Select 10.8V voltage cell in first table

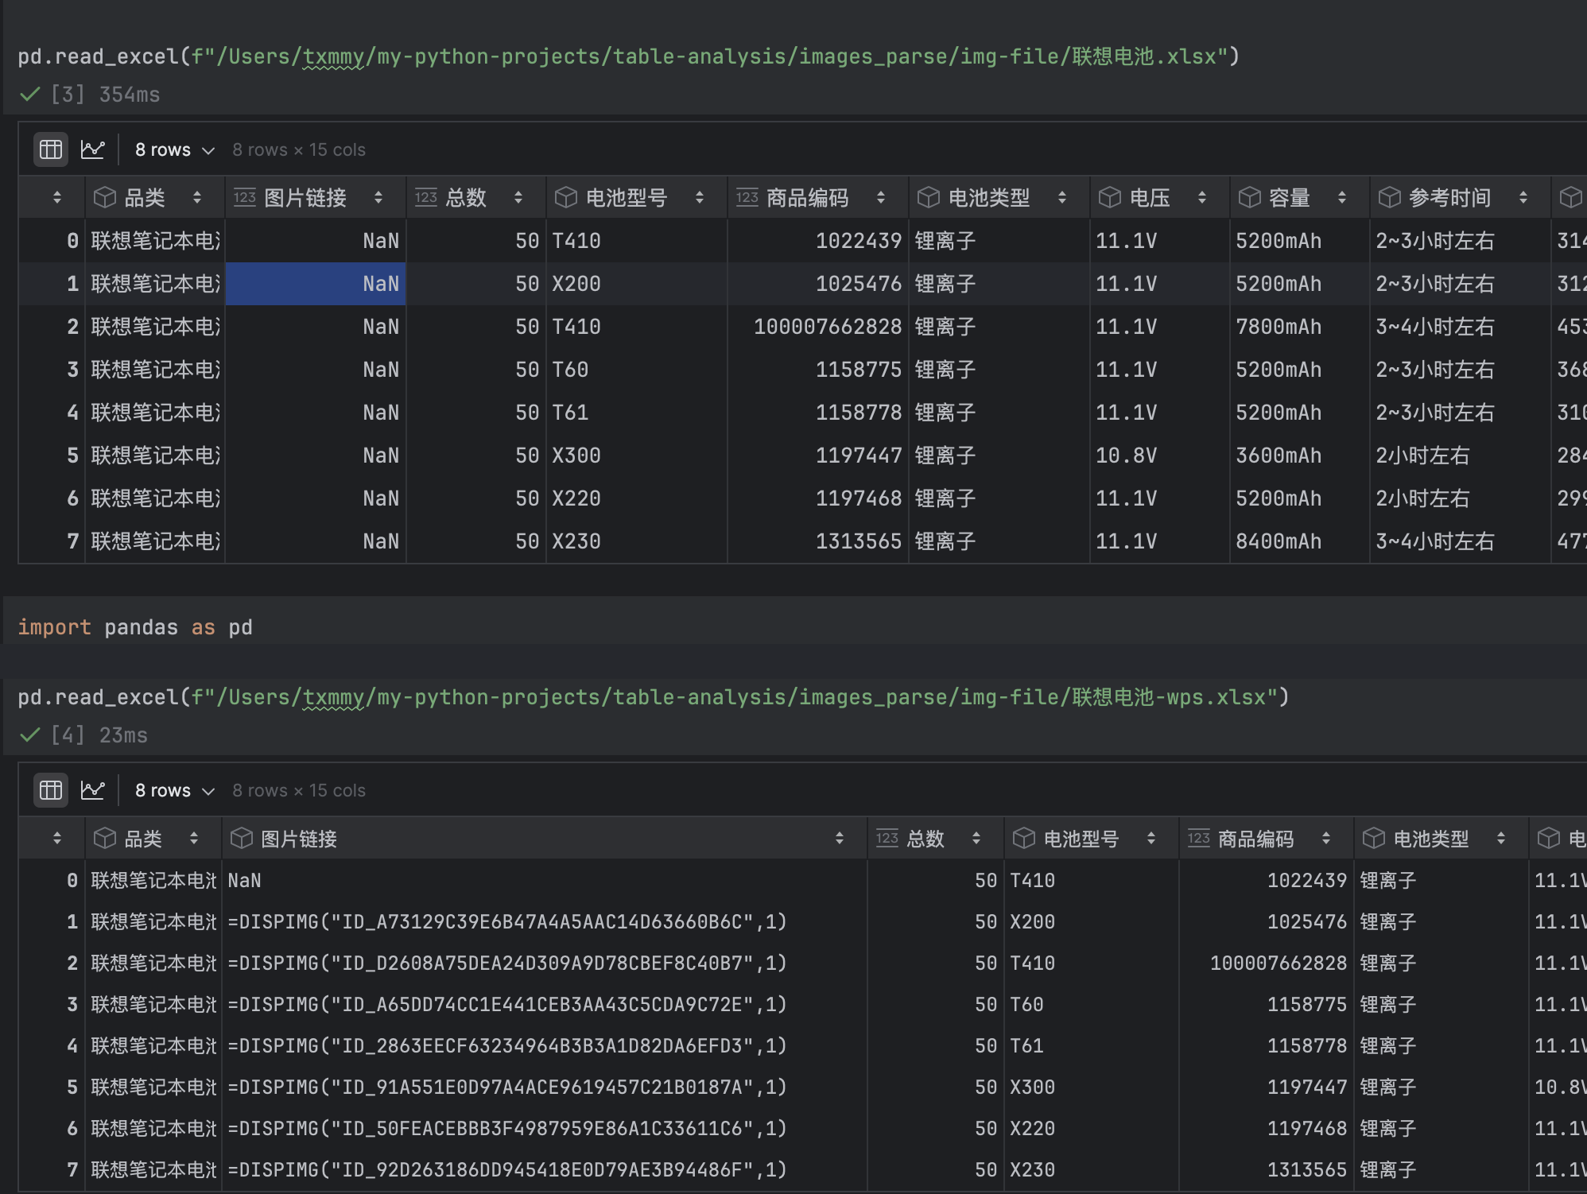1160,456
